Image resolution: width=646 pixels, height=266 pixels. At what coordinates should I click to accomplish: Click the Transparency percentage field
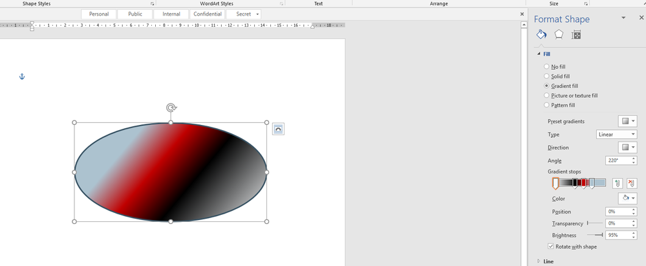[x=618, y=223]
